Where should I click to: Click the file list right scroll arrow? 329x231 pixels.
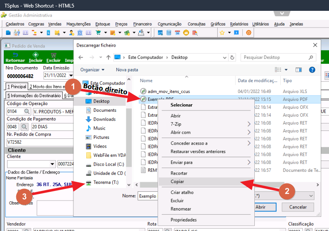click(x=318, y=185)
